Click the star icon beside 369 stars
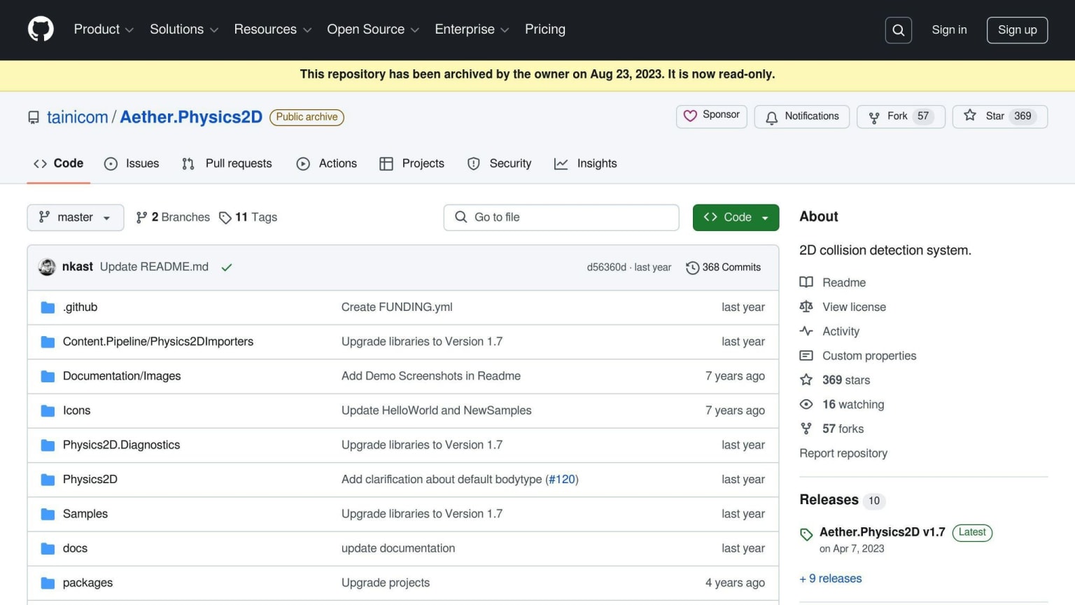This screenshot has width=1075, height=605. 806,380
